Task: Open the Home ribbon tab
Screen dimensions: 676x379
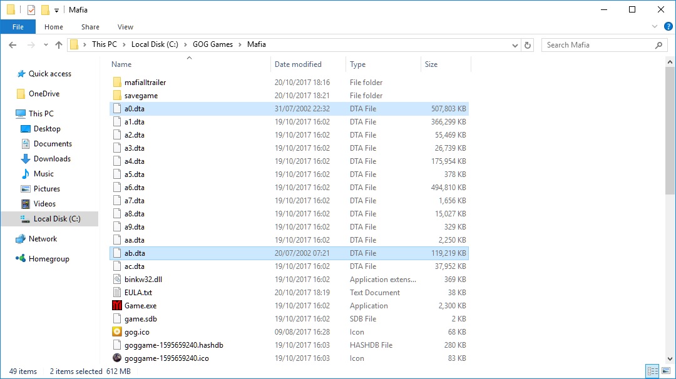Action: 53,27
